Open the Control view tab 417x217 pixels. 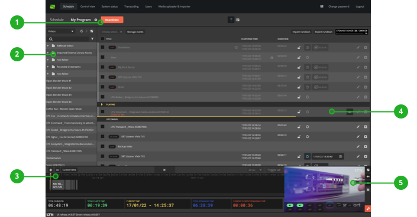(88, 6)
